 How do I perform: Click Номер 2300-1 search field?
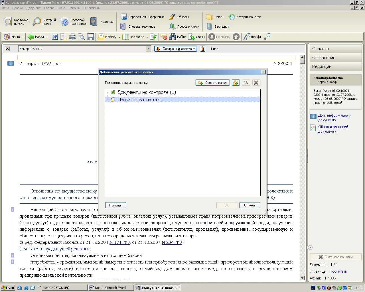tap(82, 49)
